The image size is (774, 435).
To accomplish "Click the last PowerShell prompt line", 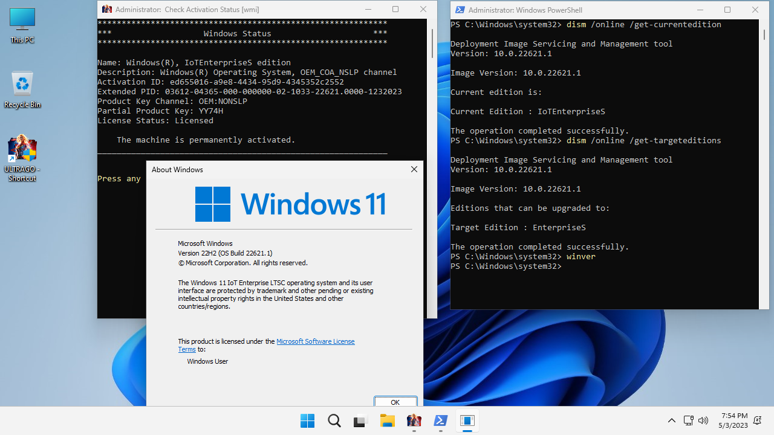I will click(x=506, y=266).
